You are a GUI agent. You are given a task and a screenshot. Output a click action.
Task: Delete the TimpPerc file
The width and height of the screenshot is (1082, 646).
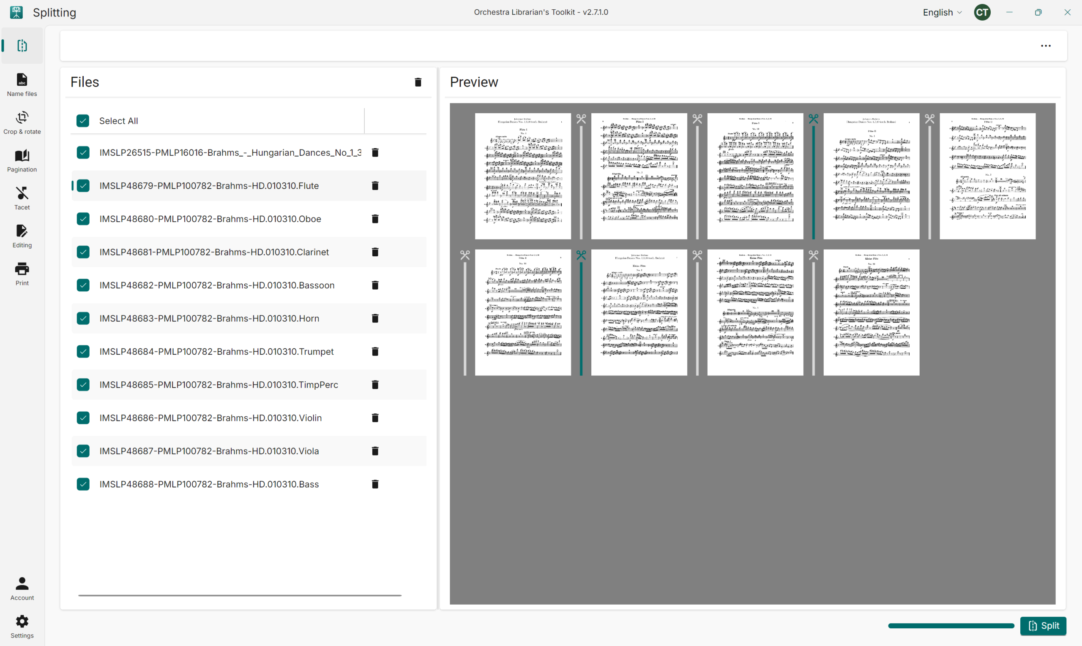click(x=375, y=384)
